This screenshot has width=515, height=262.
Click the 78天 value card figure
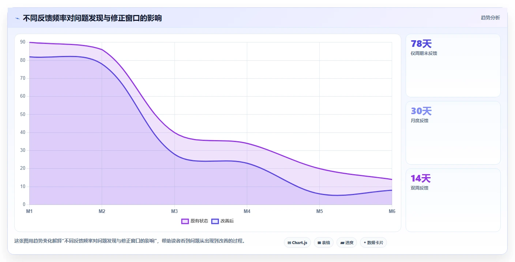[x=421, y=44]
